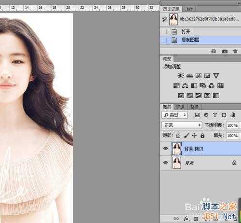Select the 8b13632762d0f703... snapshot name
This screenshot has height=223, width=241.
coord(209,19)
